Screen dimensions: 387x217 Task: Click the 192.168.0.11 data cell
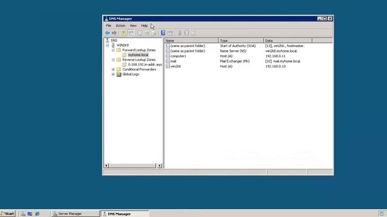tap(275, 56)
